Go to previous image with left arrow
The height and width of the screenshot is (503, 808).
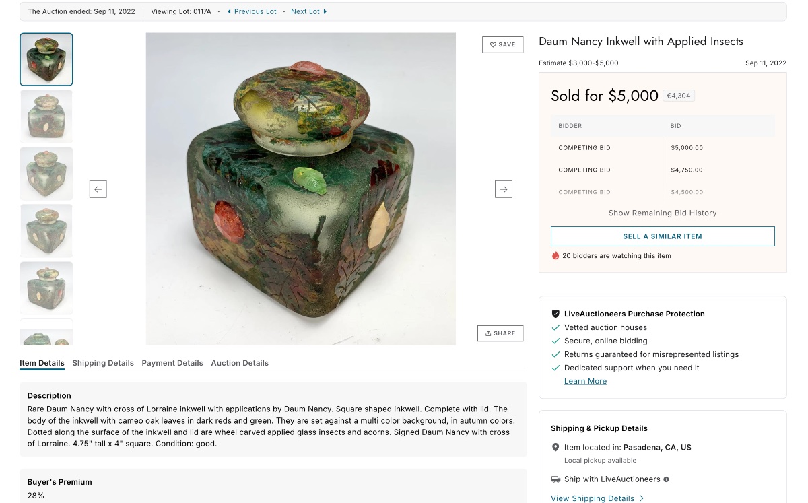pyautogui.click(x=98, y=189)
